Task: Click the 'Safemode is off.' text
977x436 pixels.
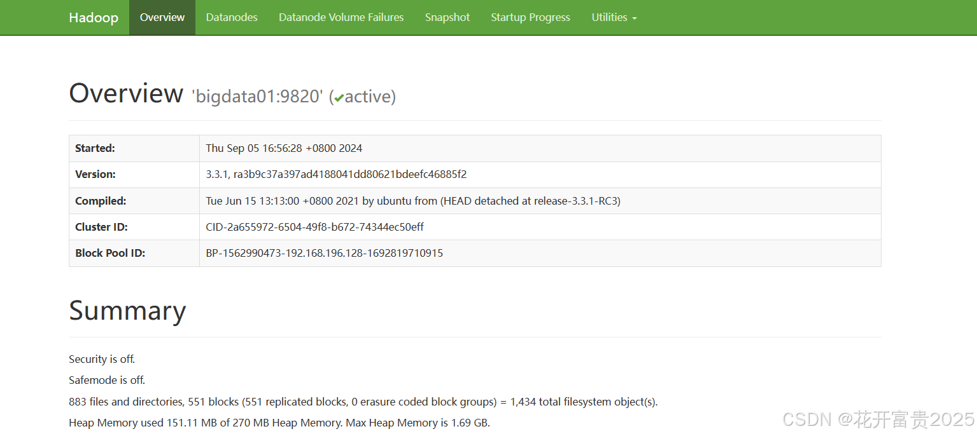Action: point(107,380)
